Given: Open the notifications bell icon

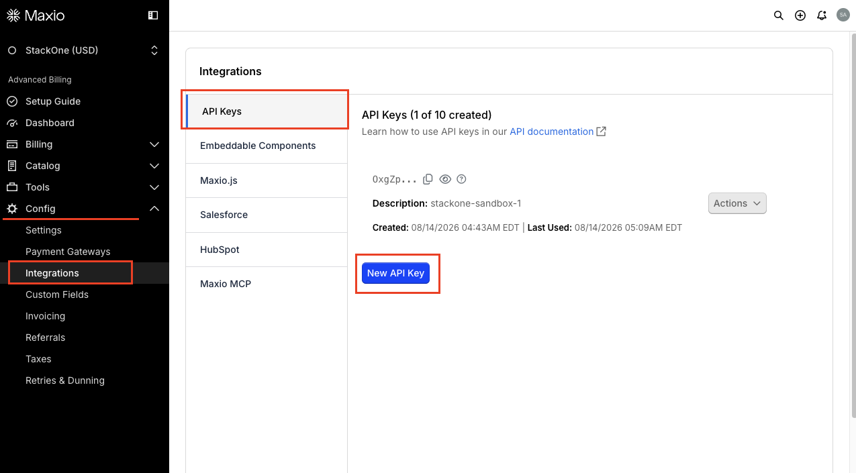Looking at the screenshot, I should point(822,15).
